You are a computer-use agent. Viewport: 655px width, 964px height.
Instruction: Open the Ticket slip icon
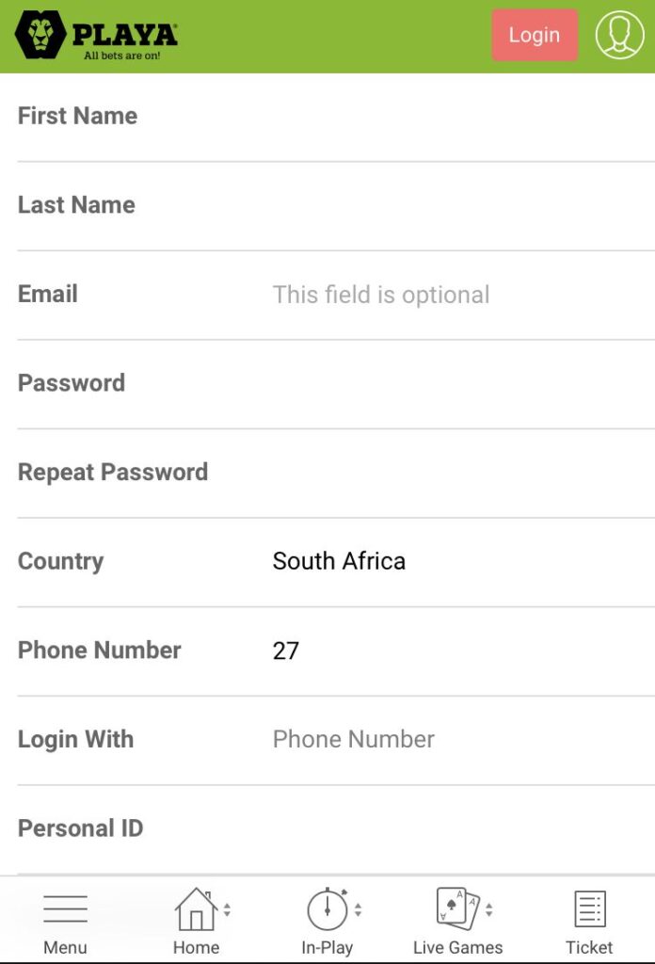pos(590,908)
